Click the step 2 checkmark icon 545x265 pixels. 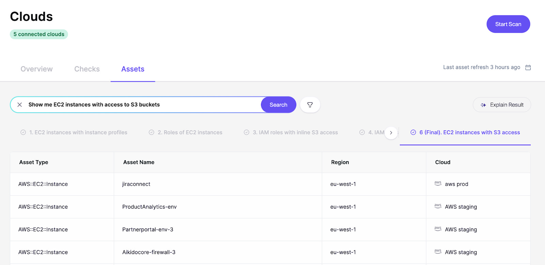(152, 132)
